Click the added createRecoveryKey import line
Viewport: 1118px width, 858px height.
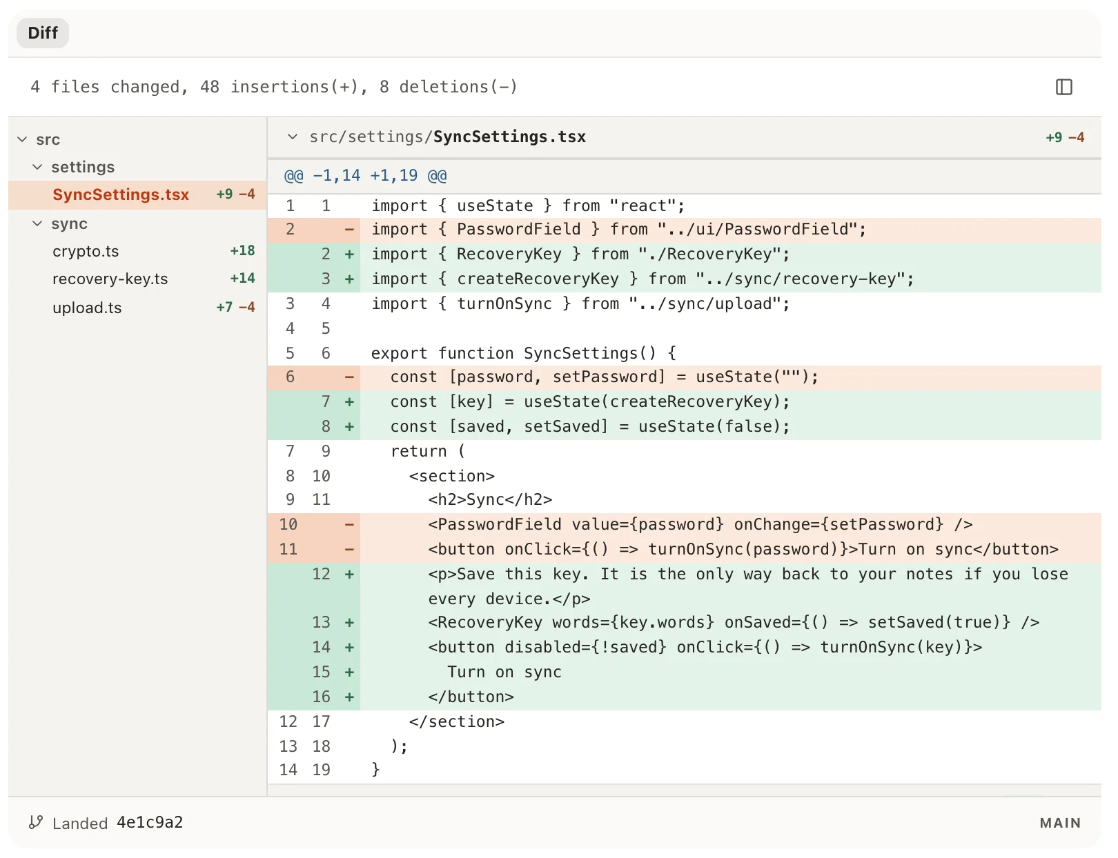(685, 279)
